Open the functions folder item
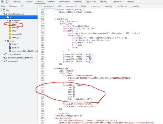The width and height of the screenshot is (163, 124). [16, 21]
